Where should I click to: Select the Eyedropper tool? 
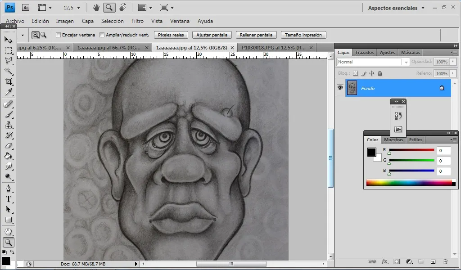[x=8, y=92]
